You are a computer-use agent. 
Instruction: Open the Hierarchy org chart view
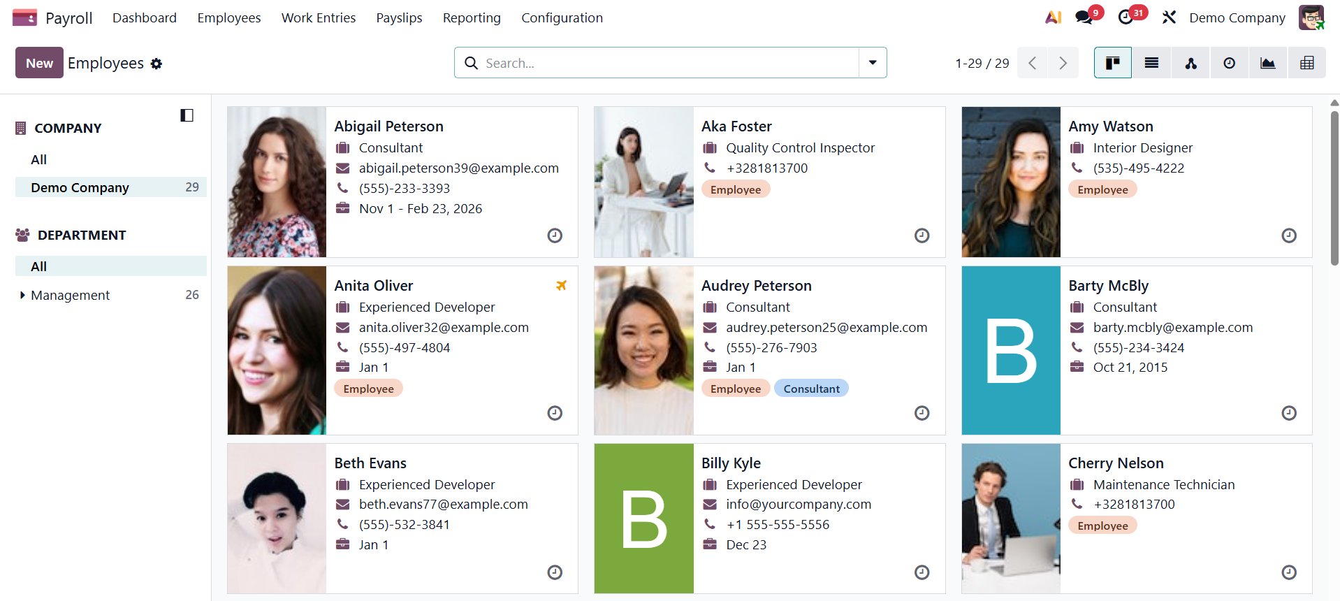click(x=1190, y=63)
